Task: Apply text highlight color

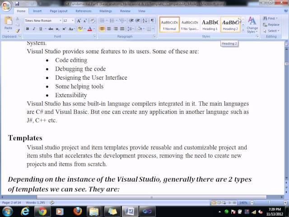Action: [80, 29]
